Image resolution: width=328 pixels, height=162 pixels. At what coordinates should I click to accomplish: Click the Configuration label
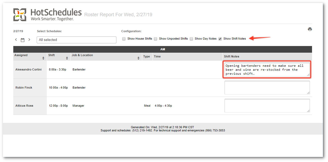[x=131, y=31]
